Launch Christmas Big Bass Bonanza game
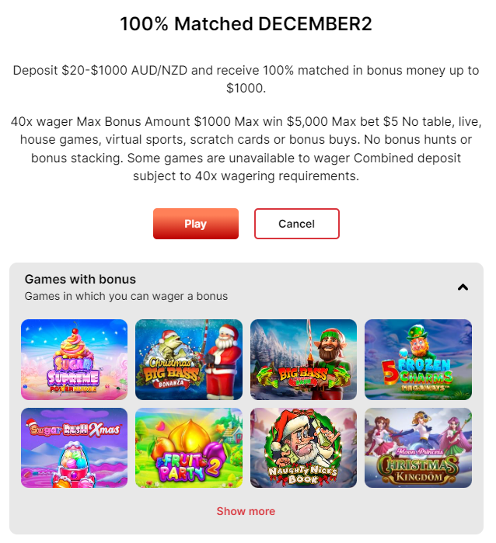496x543 pixels. pos(189,360)
